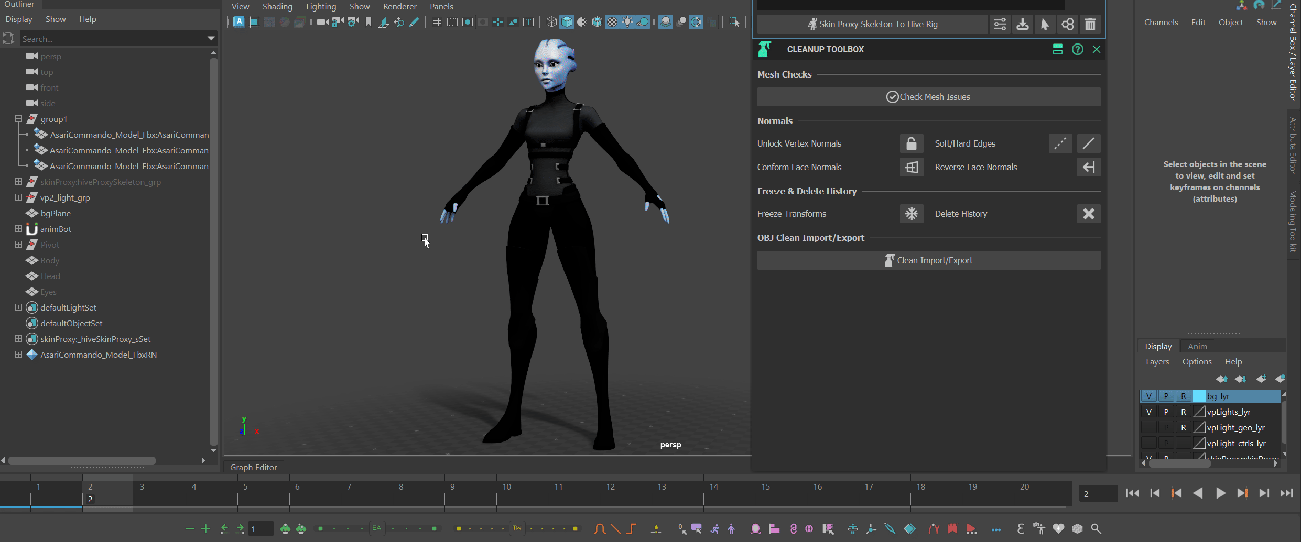Toggle R display type box of vpLight_geo_lyr

point(1184,427)
